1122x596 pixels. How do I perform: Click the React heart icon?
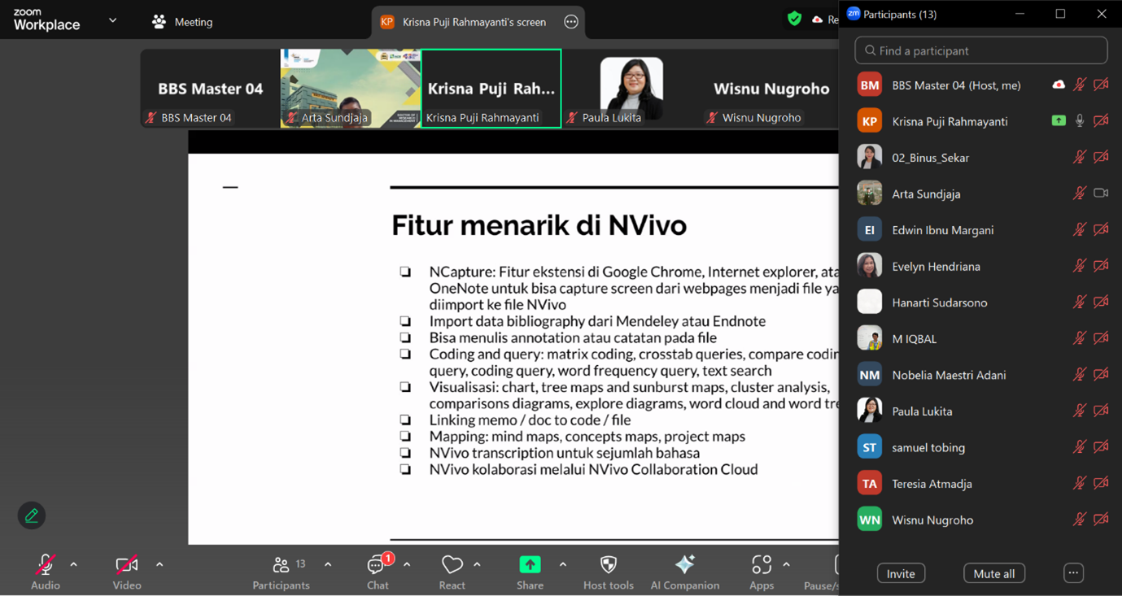(452, 564)
